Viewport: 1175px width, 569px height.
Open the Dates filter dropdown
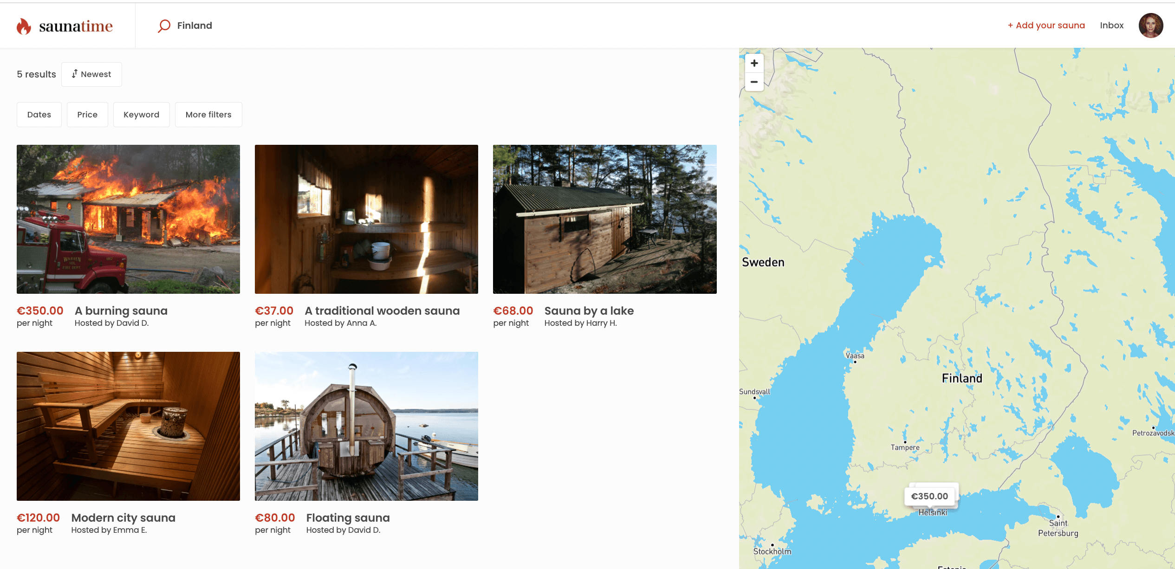[x=39, y=115]
